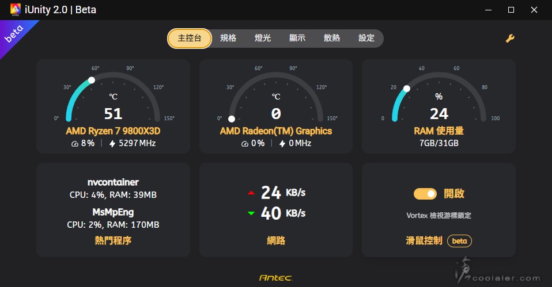Click the iUnity app logo icon

[16, 10]
